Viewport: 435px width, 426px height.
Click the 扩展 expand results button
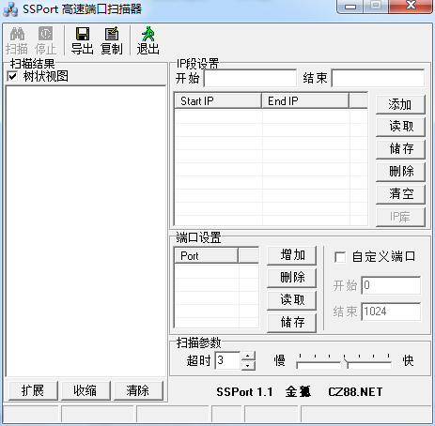33,390
